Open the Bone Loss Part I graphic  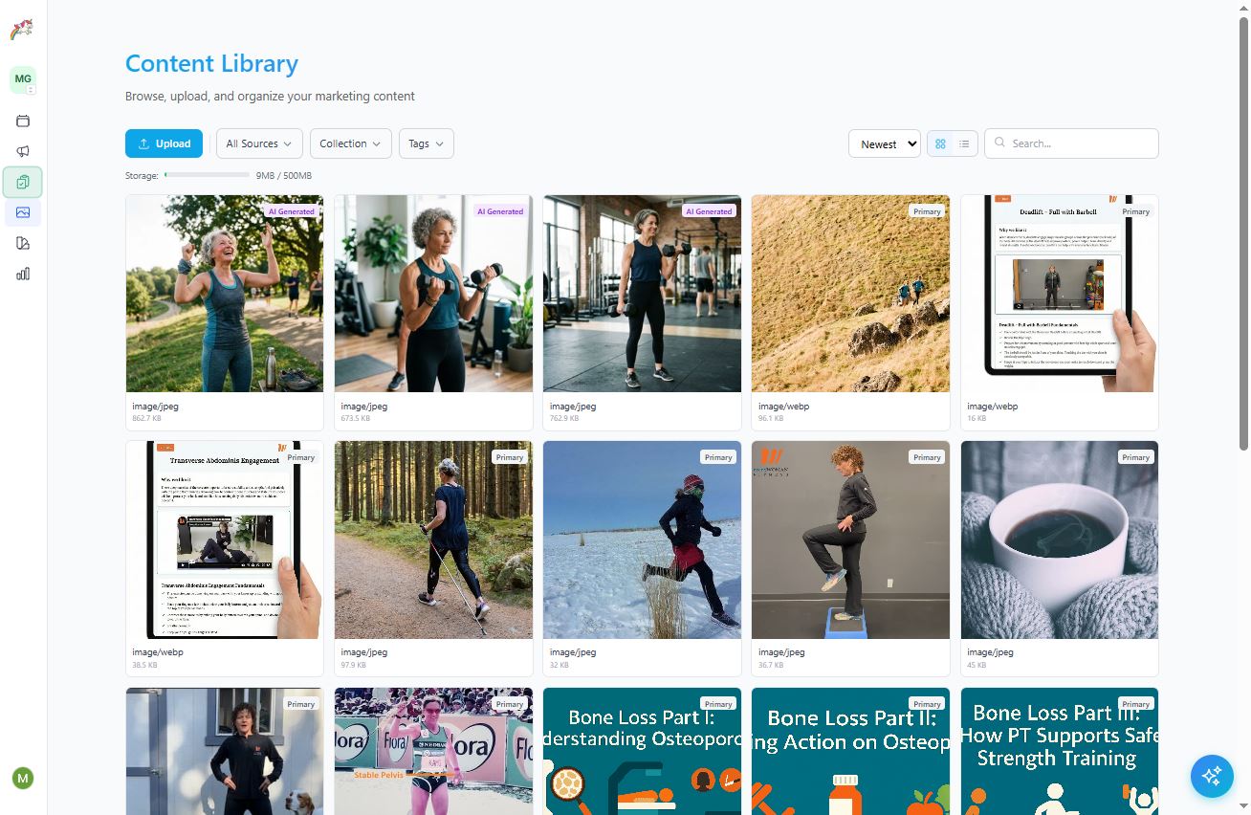642,751
